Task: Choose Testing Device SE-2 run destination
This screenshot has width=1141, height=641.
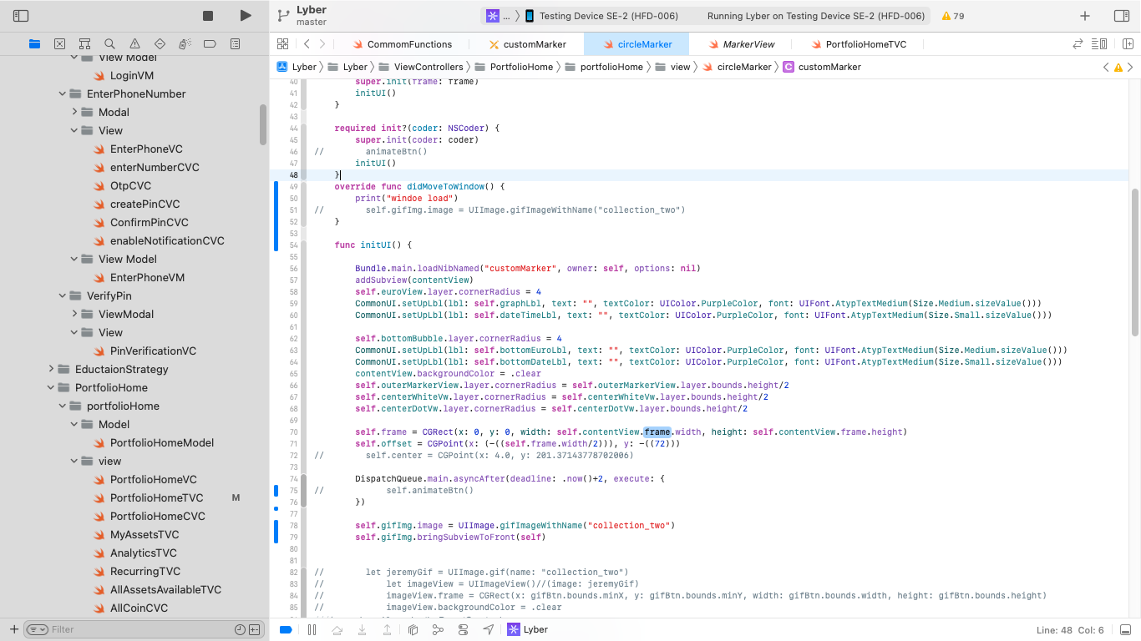Action: click(x=601, y=16)
